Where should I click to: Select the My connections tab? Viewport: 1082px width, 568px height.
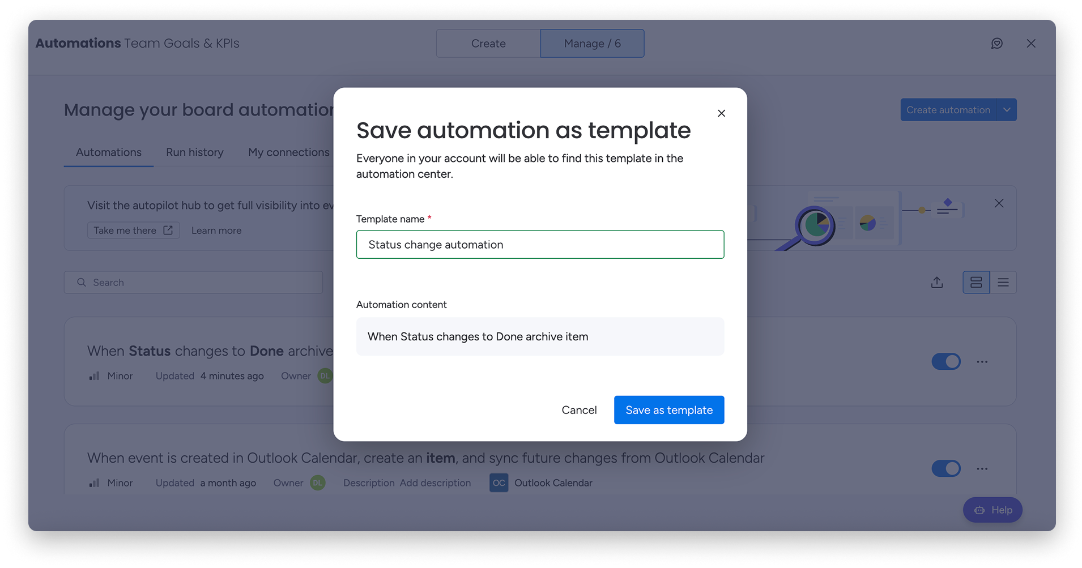click(288, 152)
